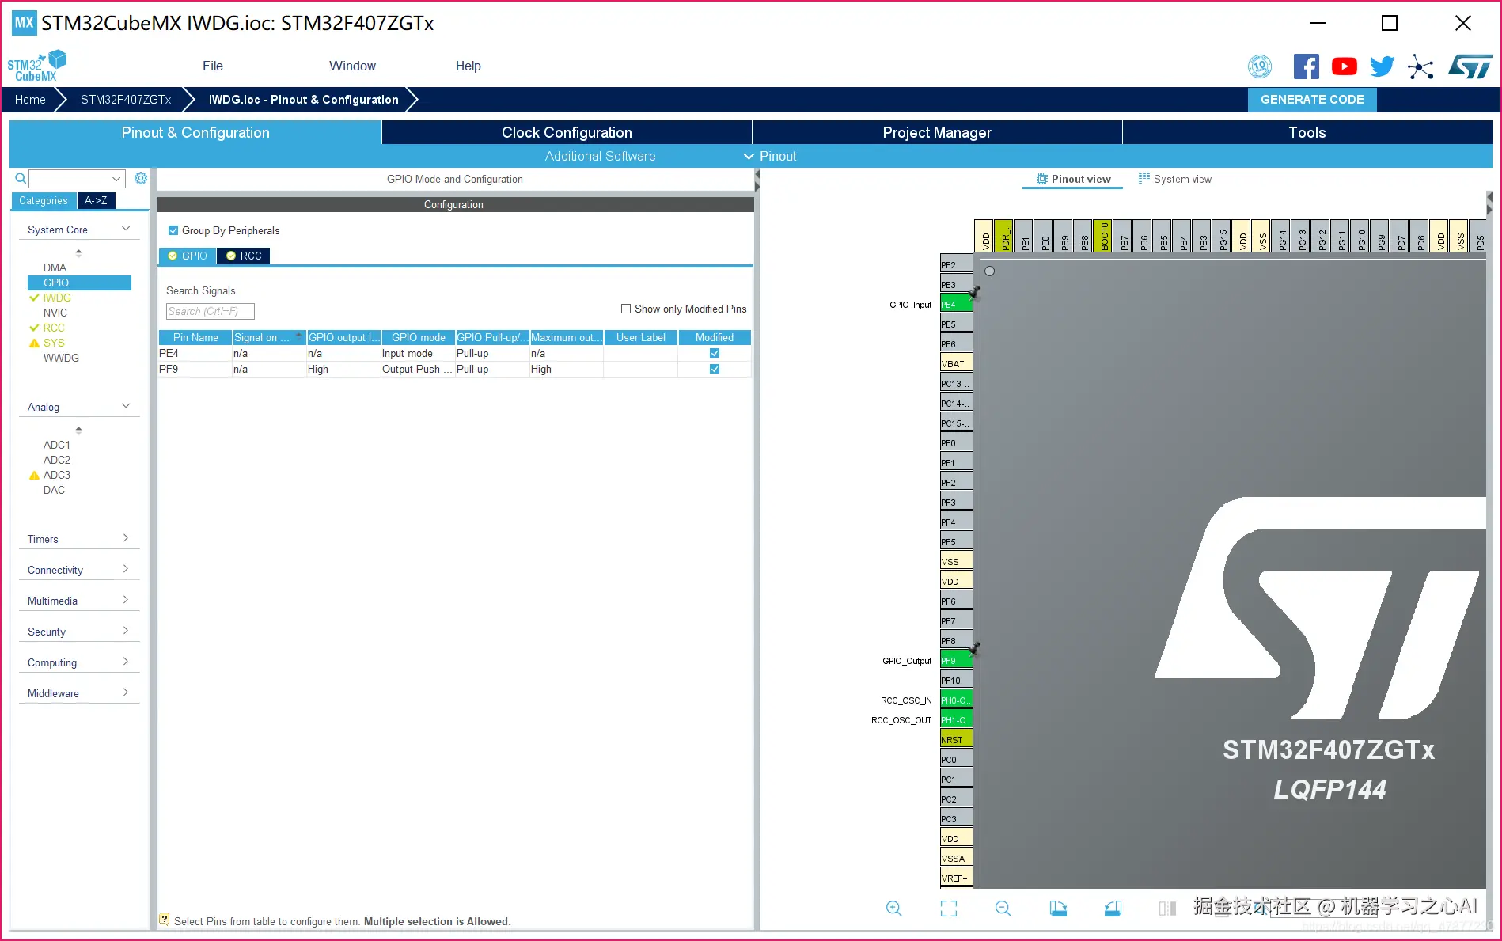Click the warning icon beside ADC3

click(34, 475)
